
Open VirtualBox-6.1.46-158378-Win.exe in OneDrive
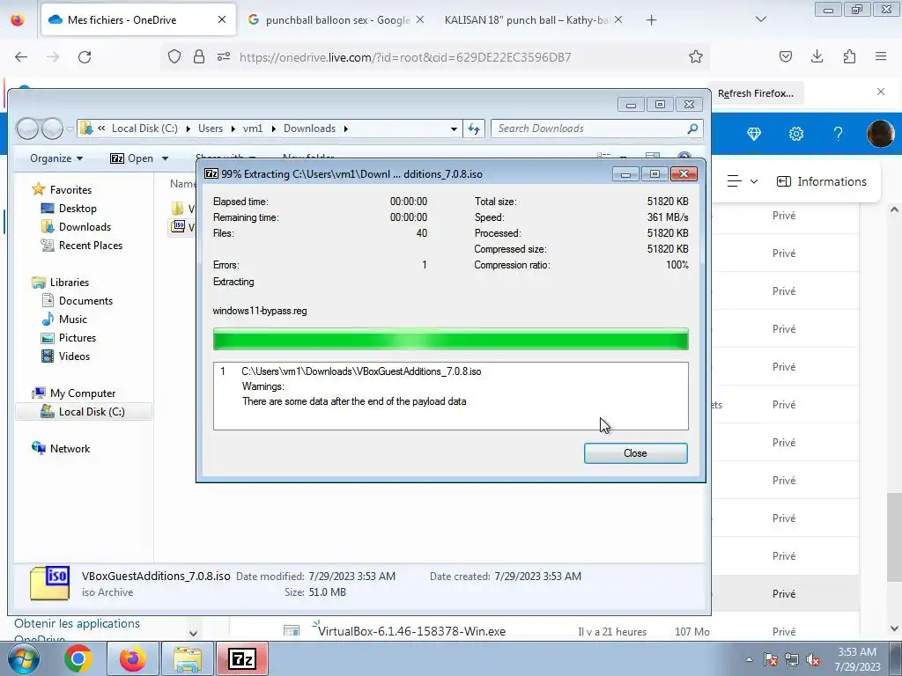411,631
